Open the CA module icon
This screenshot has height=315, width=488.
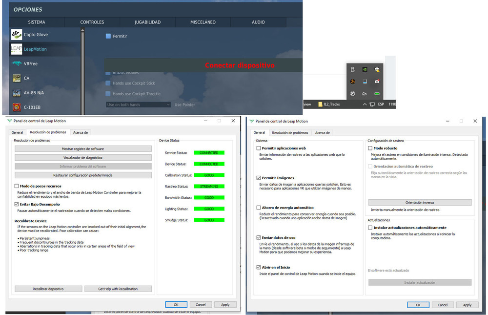[17, 78]
